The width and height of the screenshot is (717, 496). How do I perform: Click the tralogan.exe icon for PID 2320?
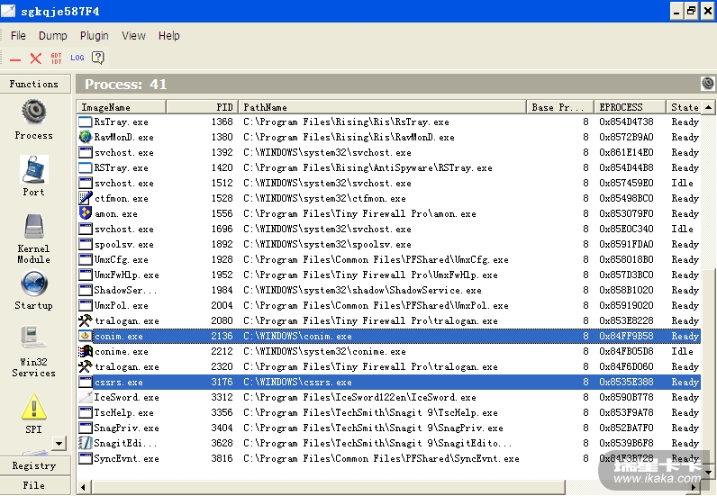pos(85,366)
